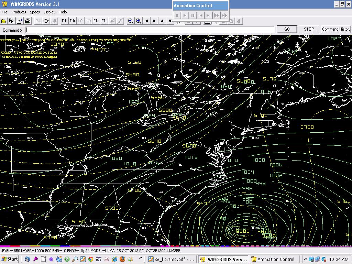The width and height of the screenshot is (352, 264).
Task: Pan map left with left arrow
Action: click(x=146, y=21)
